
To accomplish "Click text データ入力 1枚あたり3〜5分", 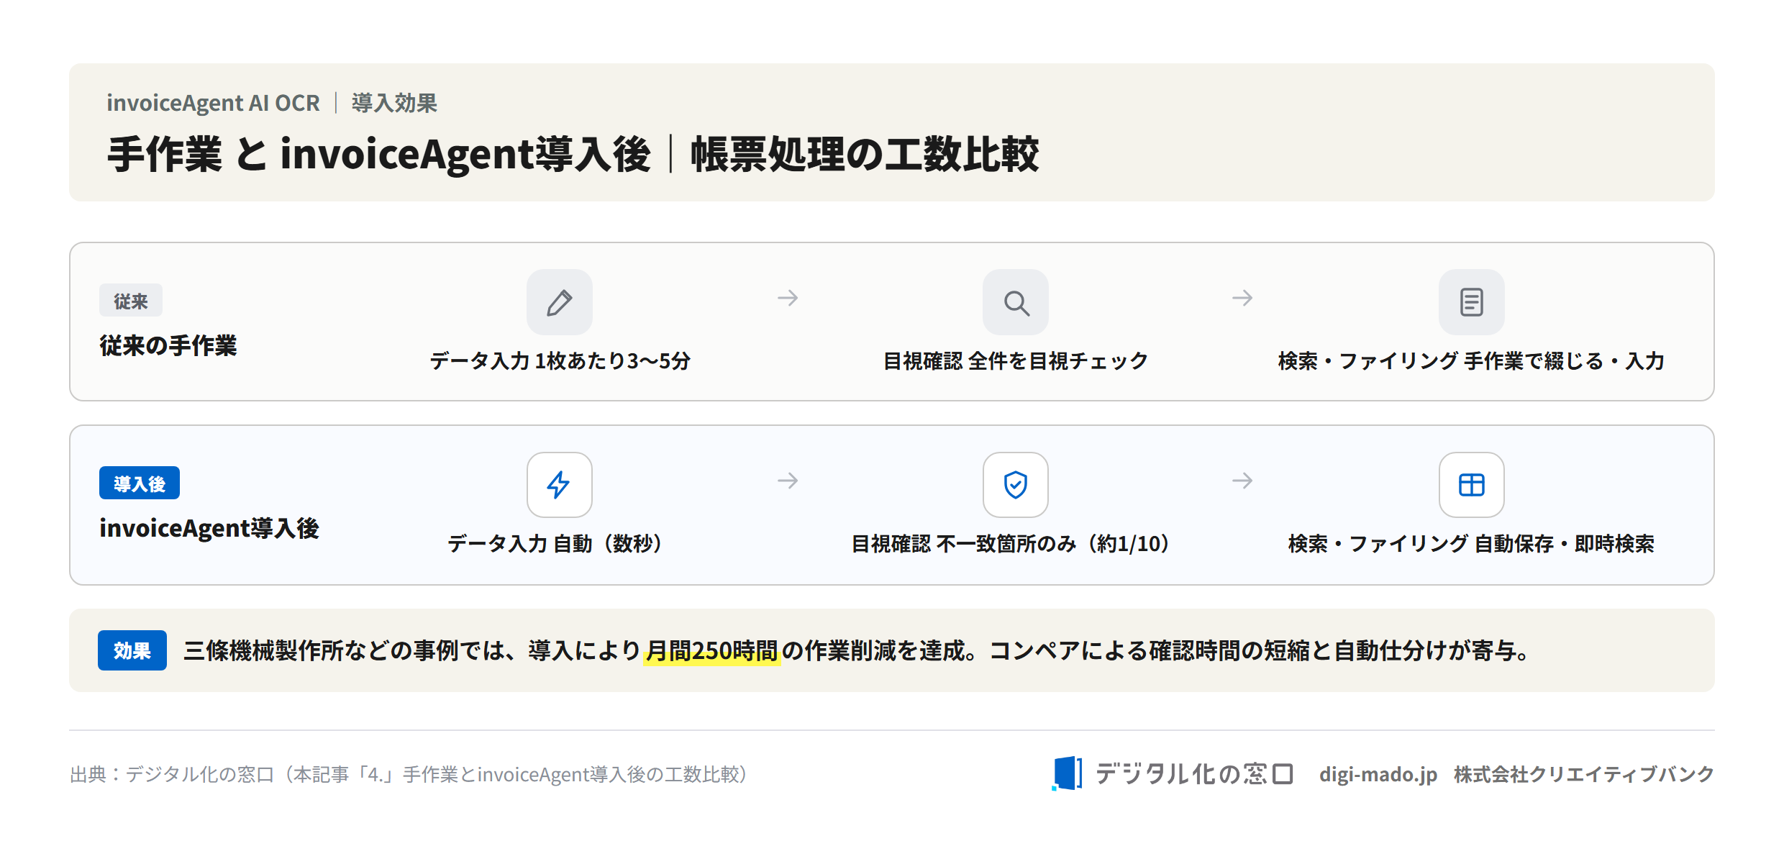I will click(x=560, y=360).
